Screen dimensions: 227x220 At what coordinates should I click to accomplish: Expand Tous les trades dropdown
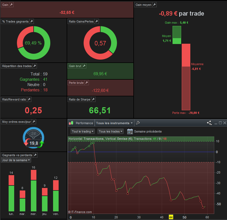click(x=111, y=131)
